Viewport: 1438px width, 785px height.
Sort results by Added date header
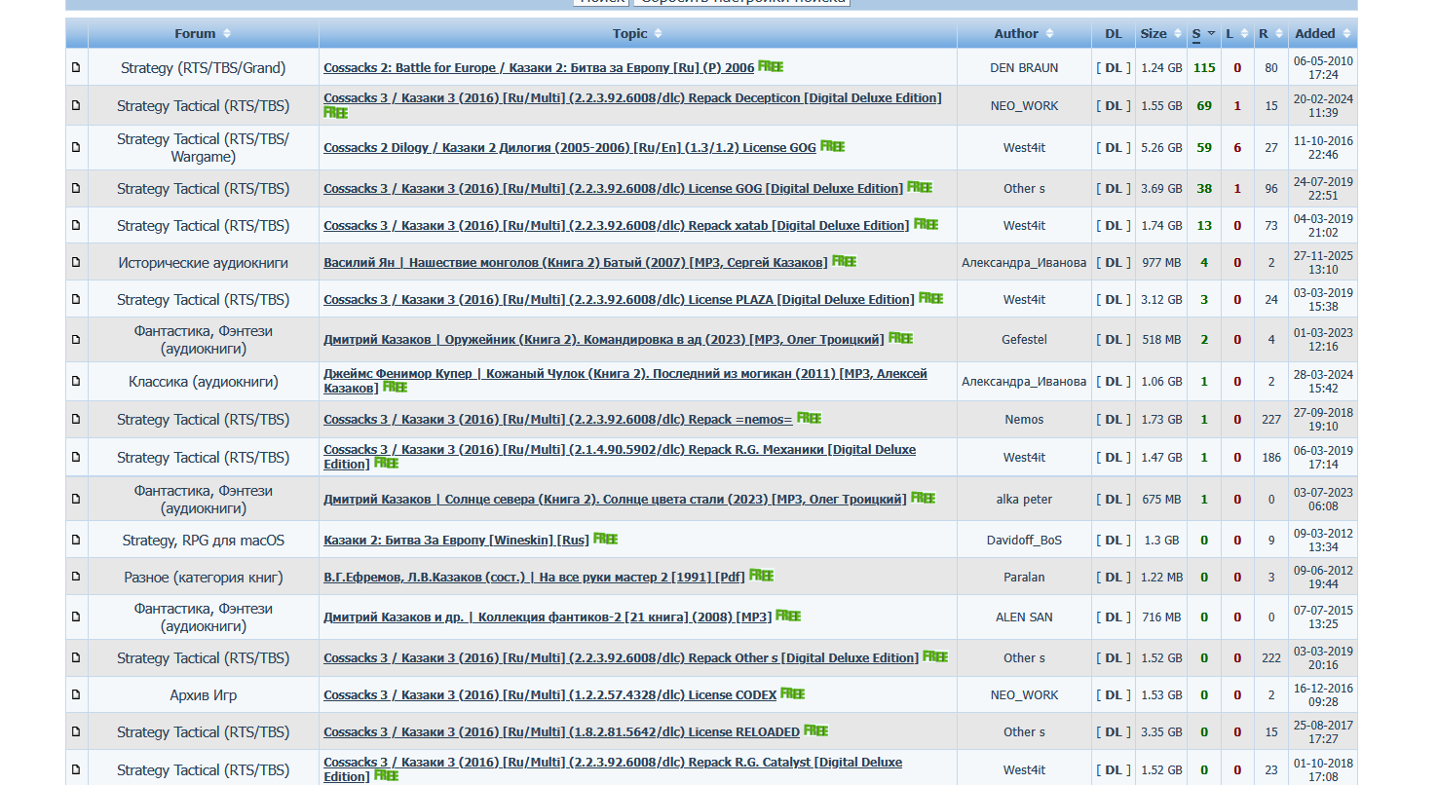point(1322,33)
